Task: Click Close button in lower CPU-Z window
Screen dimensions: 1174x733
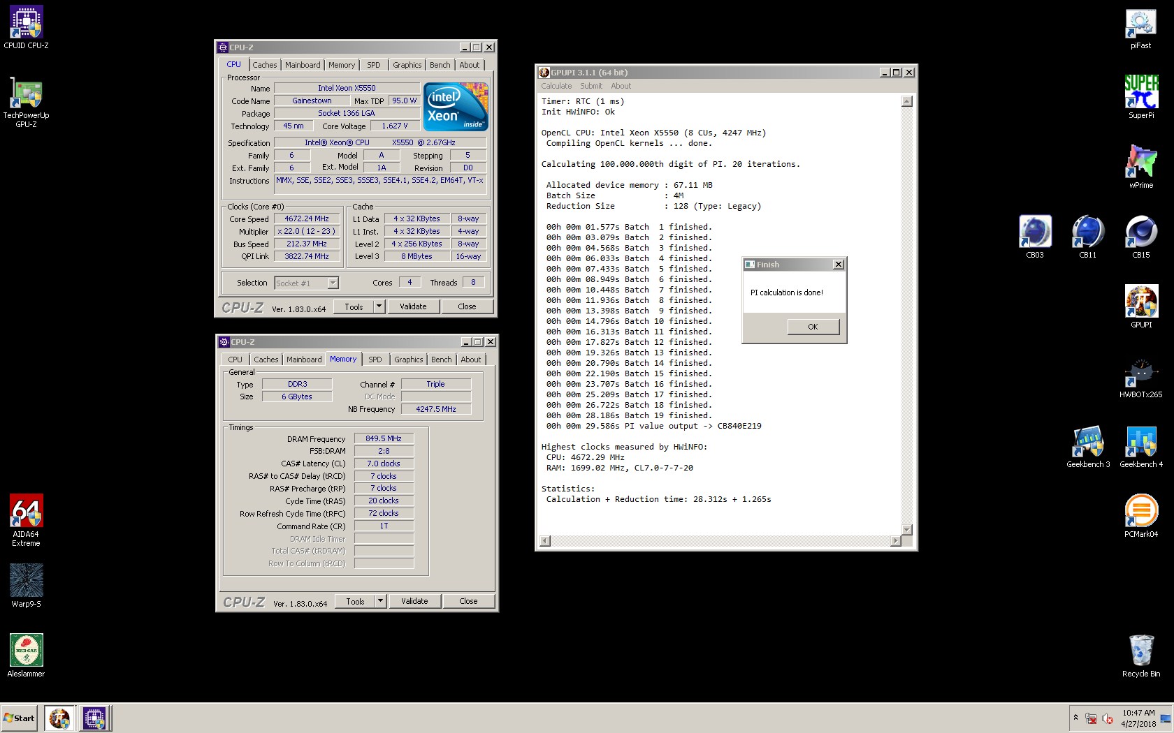Action: click(468, 601)
